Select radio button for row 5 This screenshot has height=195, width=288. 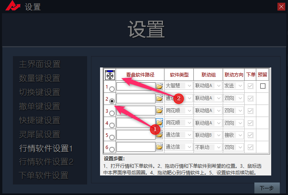(x=112, y=137)
